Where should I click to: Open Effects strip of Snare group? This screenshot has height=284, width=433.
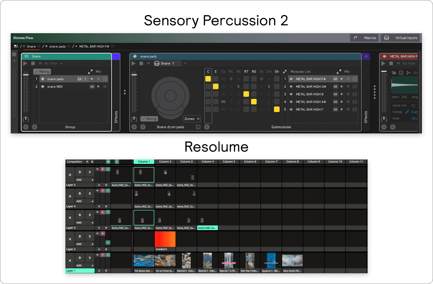[x=116, y=117]
